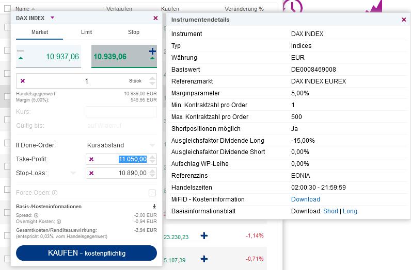The width and height of the screenshot is (411, 270).
Task: Toggle the checkbox in the -1,14% row
Action: 7,235
